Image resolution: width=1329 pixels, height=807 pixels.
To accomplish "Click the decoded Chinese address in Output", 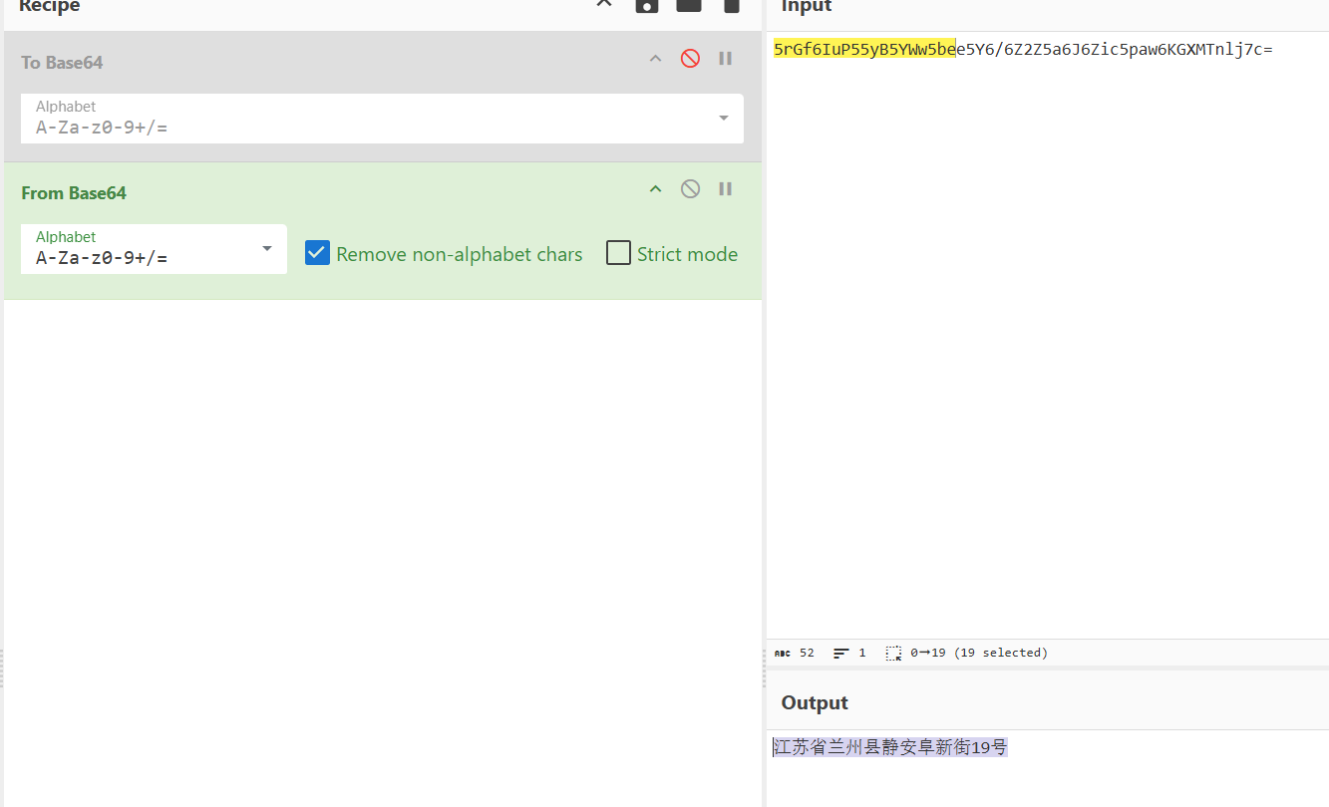I will click(x=890, y=747).
